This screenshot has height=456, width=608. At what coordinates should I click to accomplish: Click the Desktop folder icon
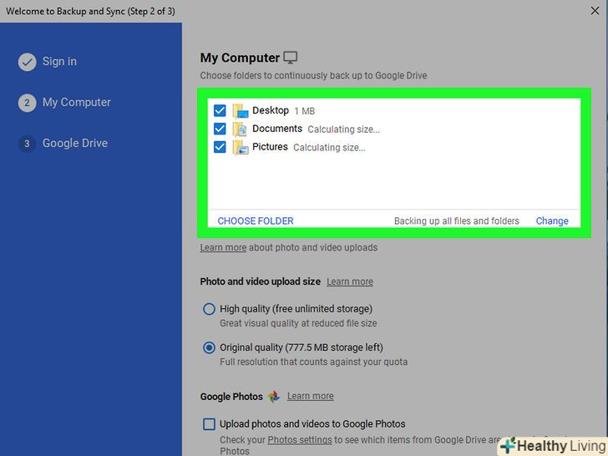(x=241, y=111)
